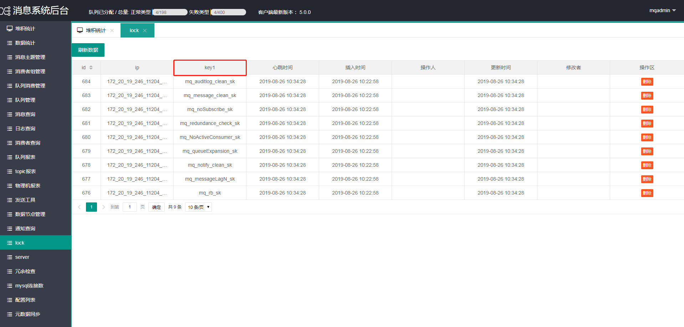Click the 心跳时间 column header

pos(283,67)
